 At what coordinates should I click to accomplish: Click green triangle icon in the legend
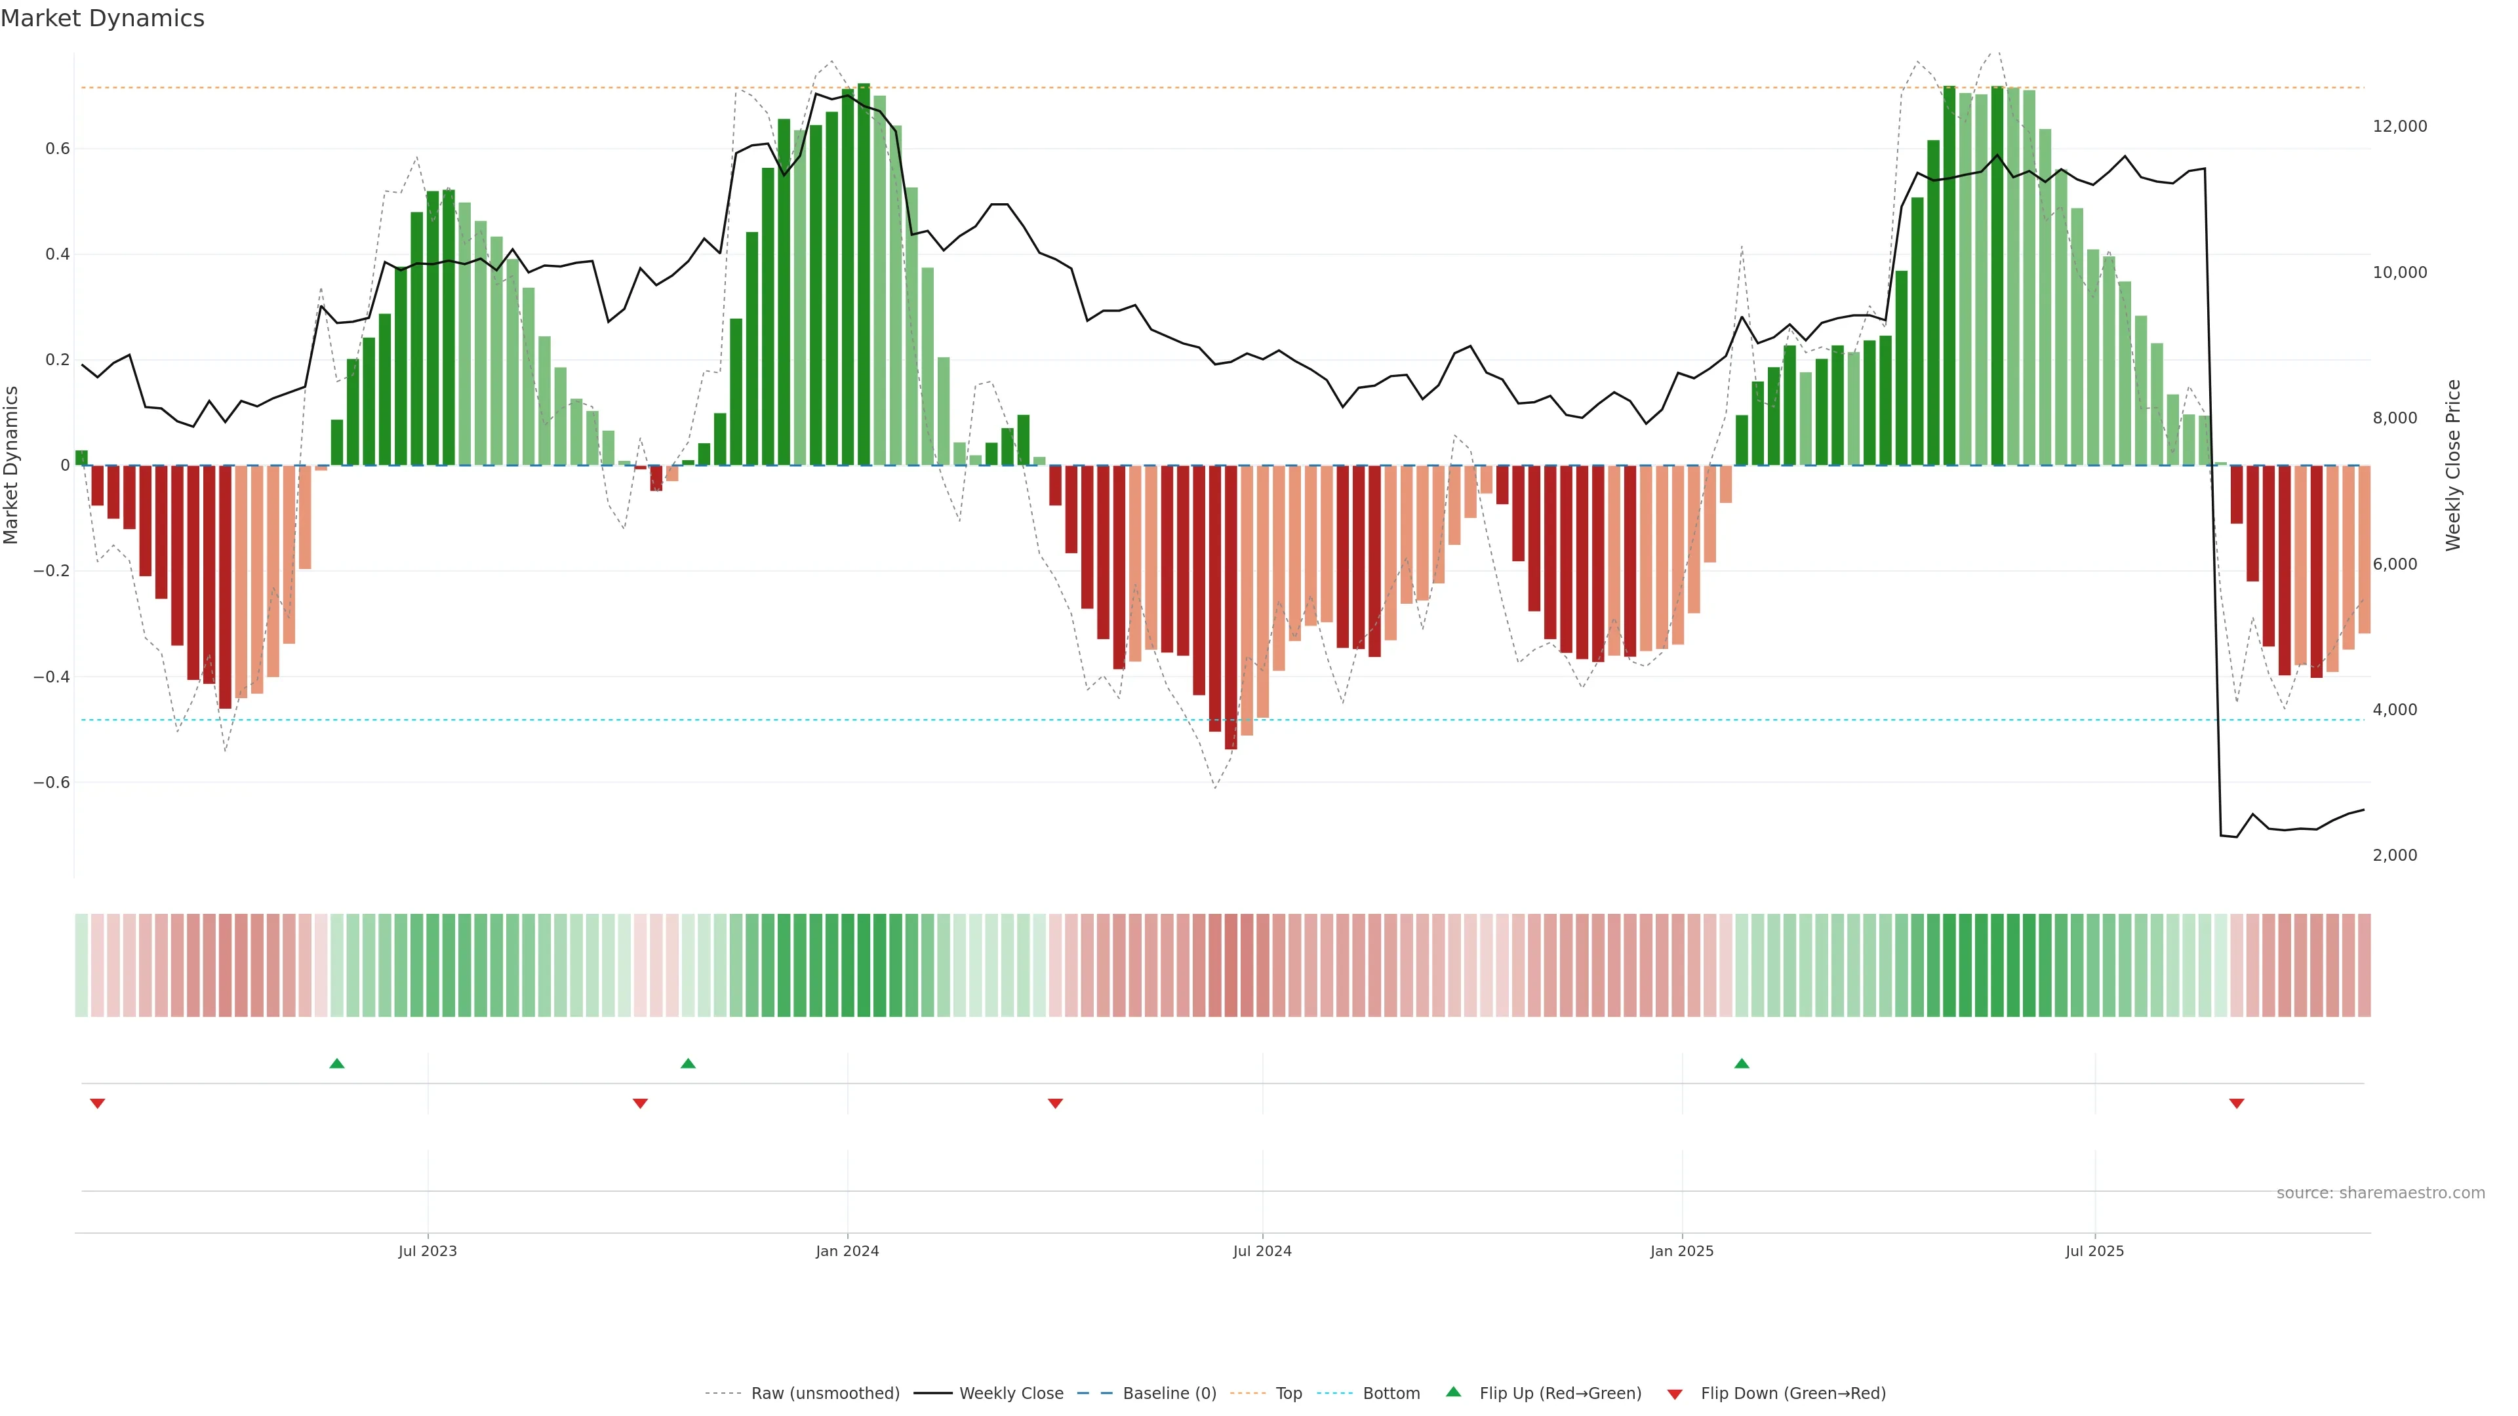click(1454, 1392)
